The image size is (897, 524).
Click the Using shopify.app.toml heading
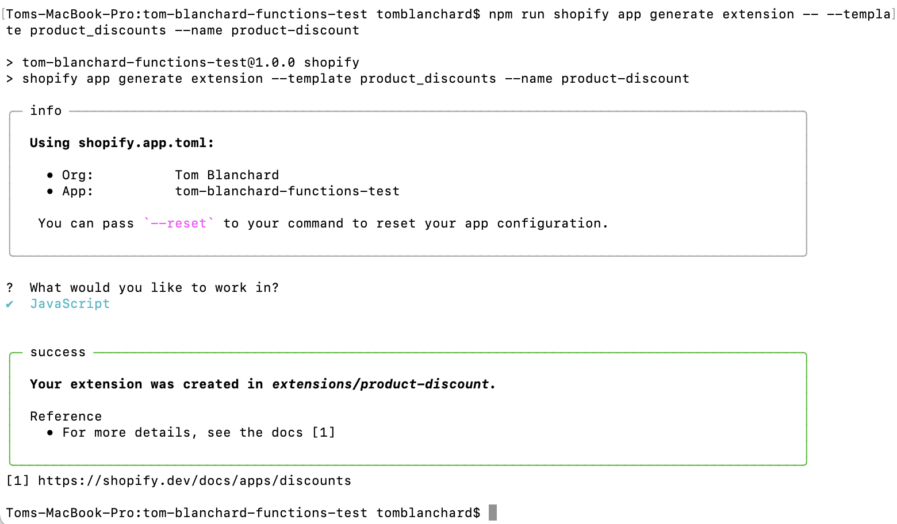tap(122, 143)
